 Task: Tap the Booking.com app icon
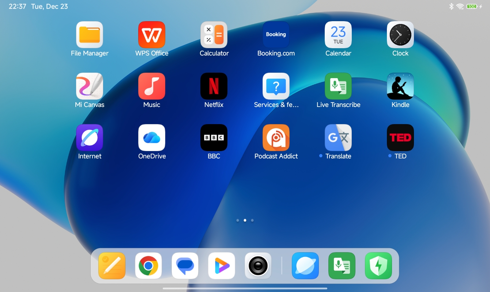(x=276, y=35)
